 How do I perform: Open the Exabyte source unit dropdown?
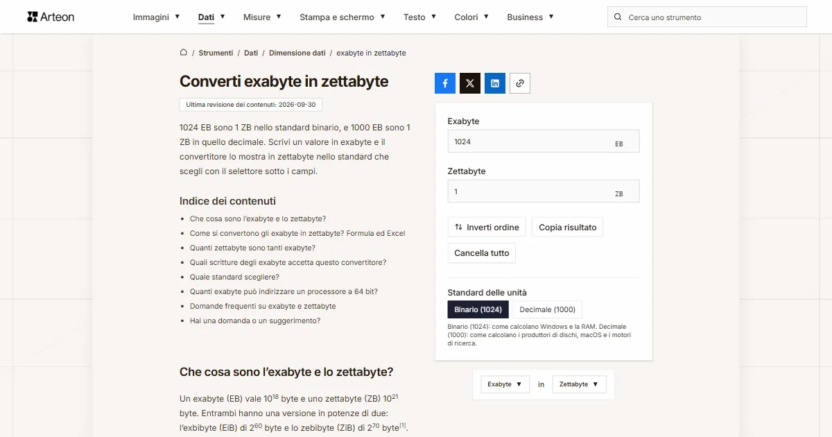[505, 384]
